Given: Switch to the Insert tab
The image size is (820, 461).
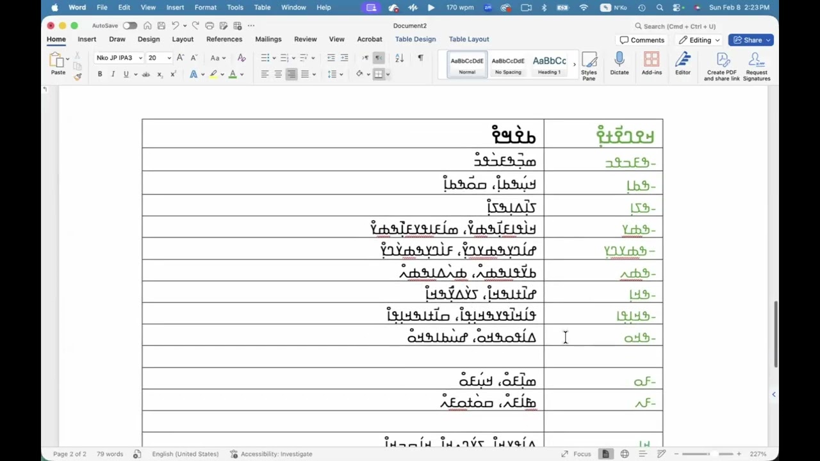Looking at the screenshot, I should point(86,40).
